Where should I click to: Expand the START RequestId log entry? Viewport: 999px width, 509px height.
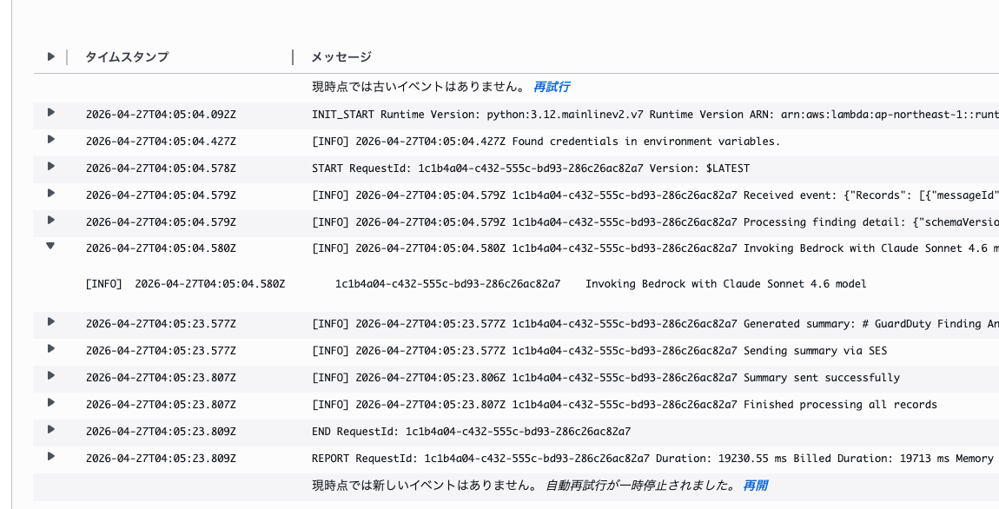[51, 168]
